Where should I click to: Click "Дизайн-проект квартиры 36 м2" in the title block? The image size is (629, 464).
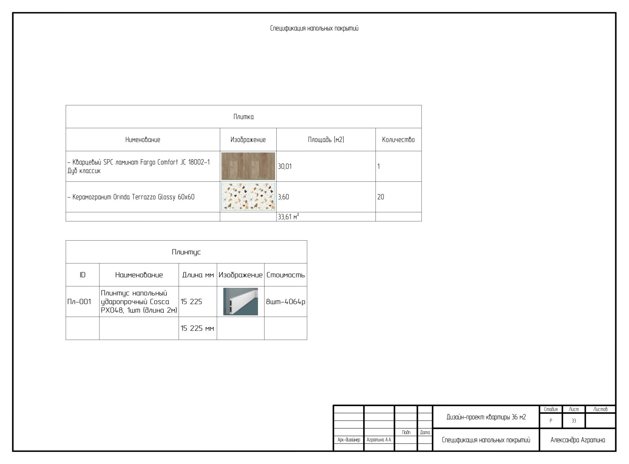(x=486, y=417)
